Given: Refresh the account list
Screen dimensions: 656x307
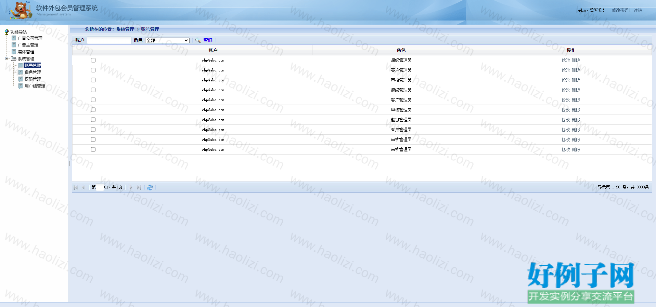Looking at the screenshot, I should [x=150, y=187].
